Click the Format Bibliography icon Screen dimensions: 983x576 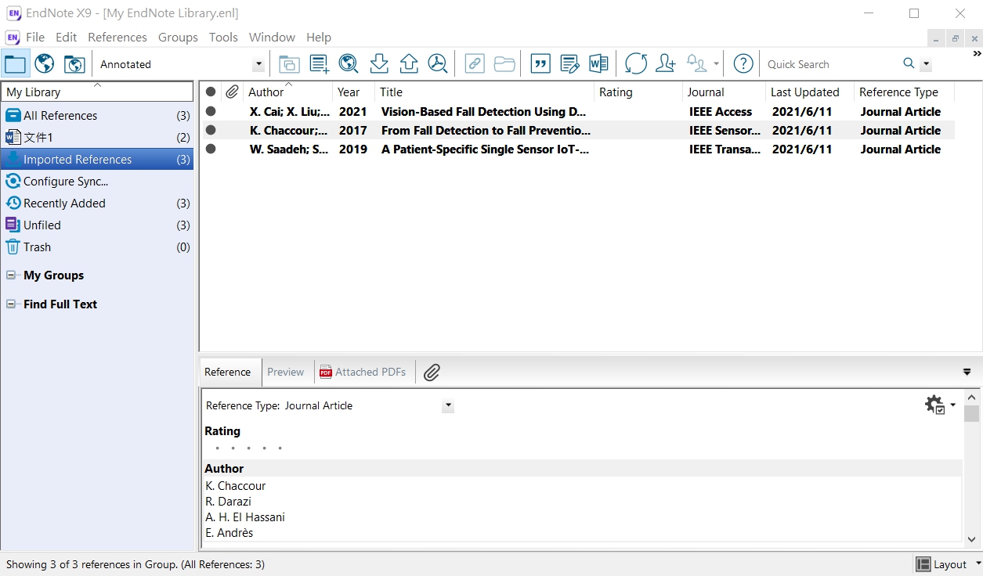pos(570,64)
